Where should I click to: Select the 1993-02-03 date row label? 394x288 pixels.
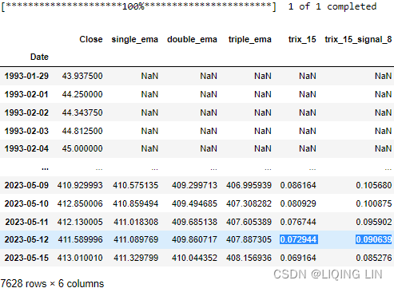coord(26,131)
